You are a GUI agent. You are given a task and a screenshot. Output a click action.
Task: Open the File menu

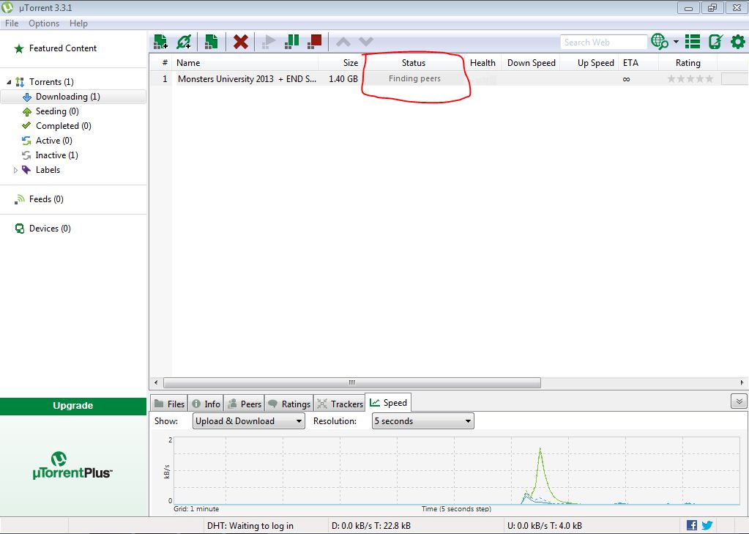pyautogui.click(x=12, y=23)
